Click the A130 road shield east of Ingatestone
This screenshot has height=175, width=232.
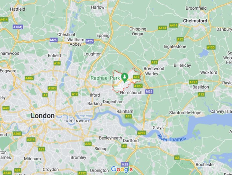211,47
